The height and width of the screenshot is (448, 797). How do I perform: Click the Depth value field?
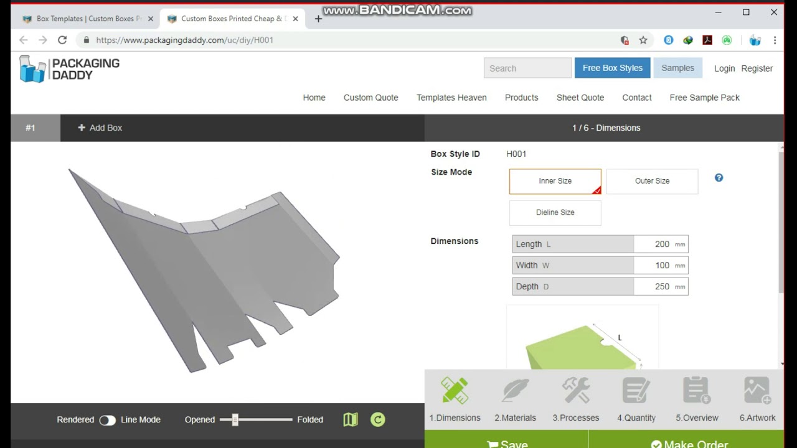coord(661,287)
